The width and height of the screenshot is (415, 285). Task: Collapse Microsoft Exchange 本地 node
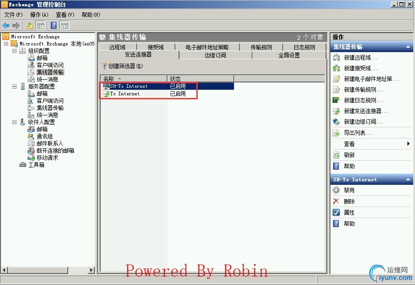pyautogui.click(x=6, y=44)
